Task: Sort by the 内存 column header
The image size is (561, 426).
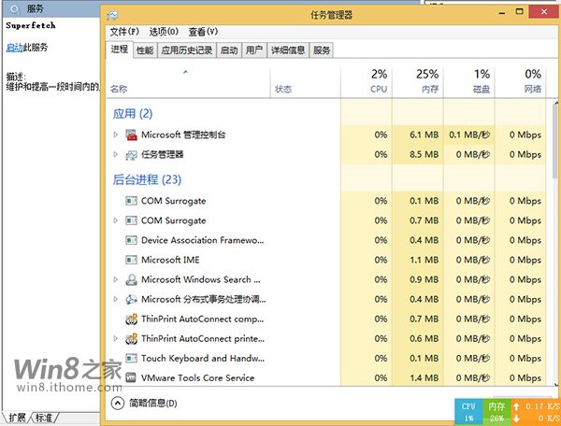Action: click(x=418, y=82)
